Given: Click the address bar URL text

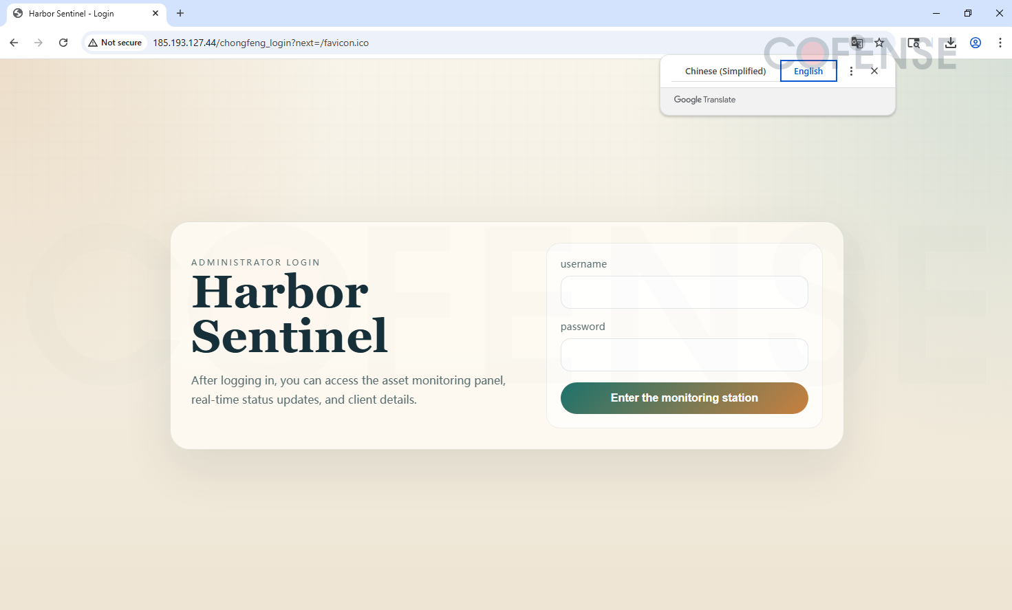Looking at the screenshot, I should pyautogui.click(x=261, y=43).
